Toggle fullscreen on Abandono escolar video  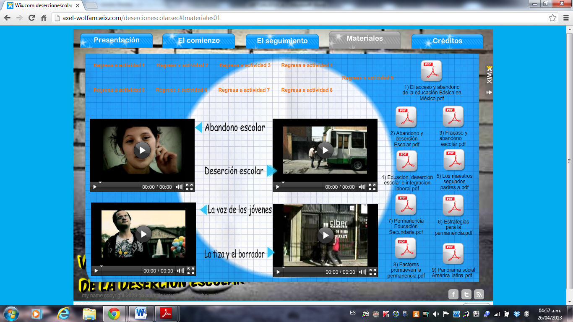[189, 187]
